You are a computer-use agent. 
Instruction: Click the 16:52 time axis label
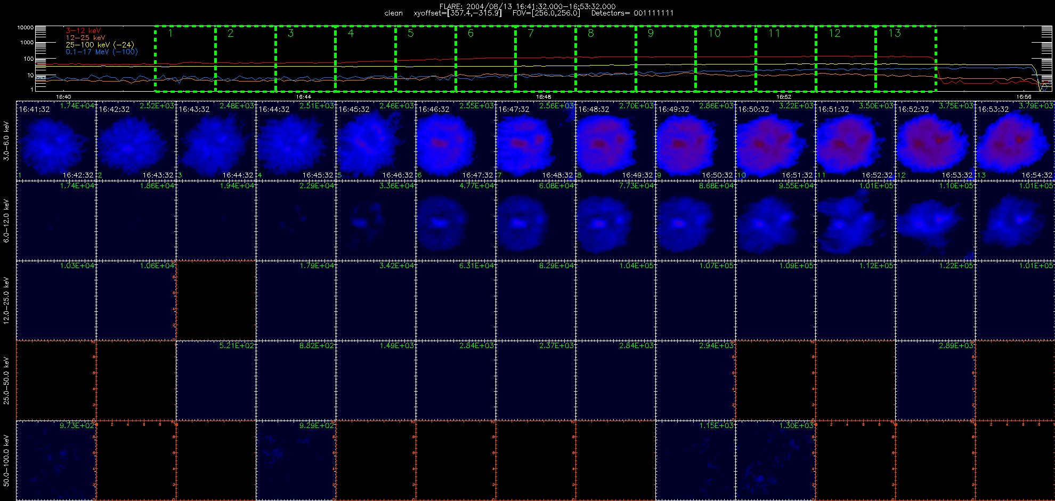pos(783,97)
